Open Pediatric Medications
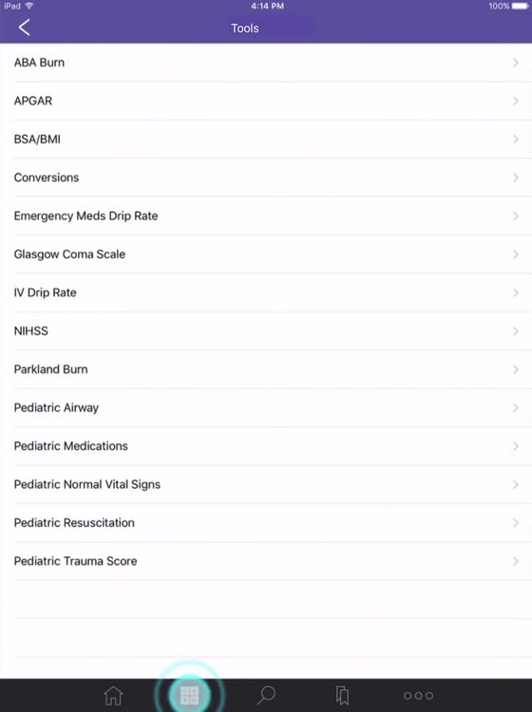The image size is (532, 712). [x=266, y=446]
